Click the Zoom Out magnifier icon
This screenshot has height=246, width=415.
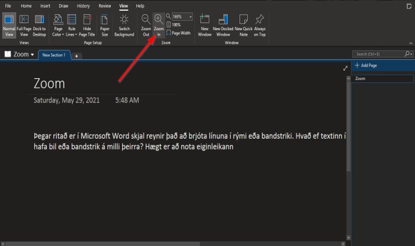coord(145,20)
